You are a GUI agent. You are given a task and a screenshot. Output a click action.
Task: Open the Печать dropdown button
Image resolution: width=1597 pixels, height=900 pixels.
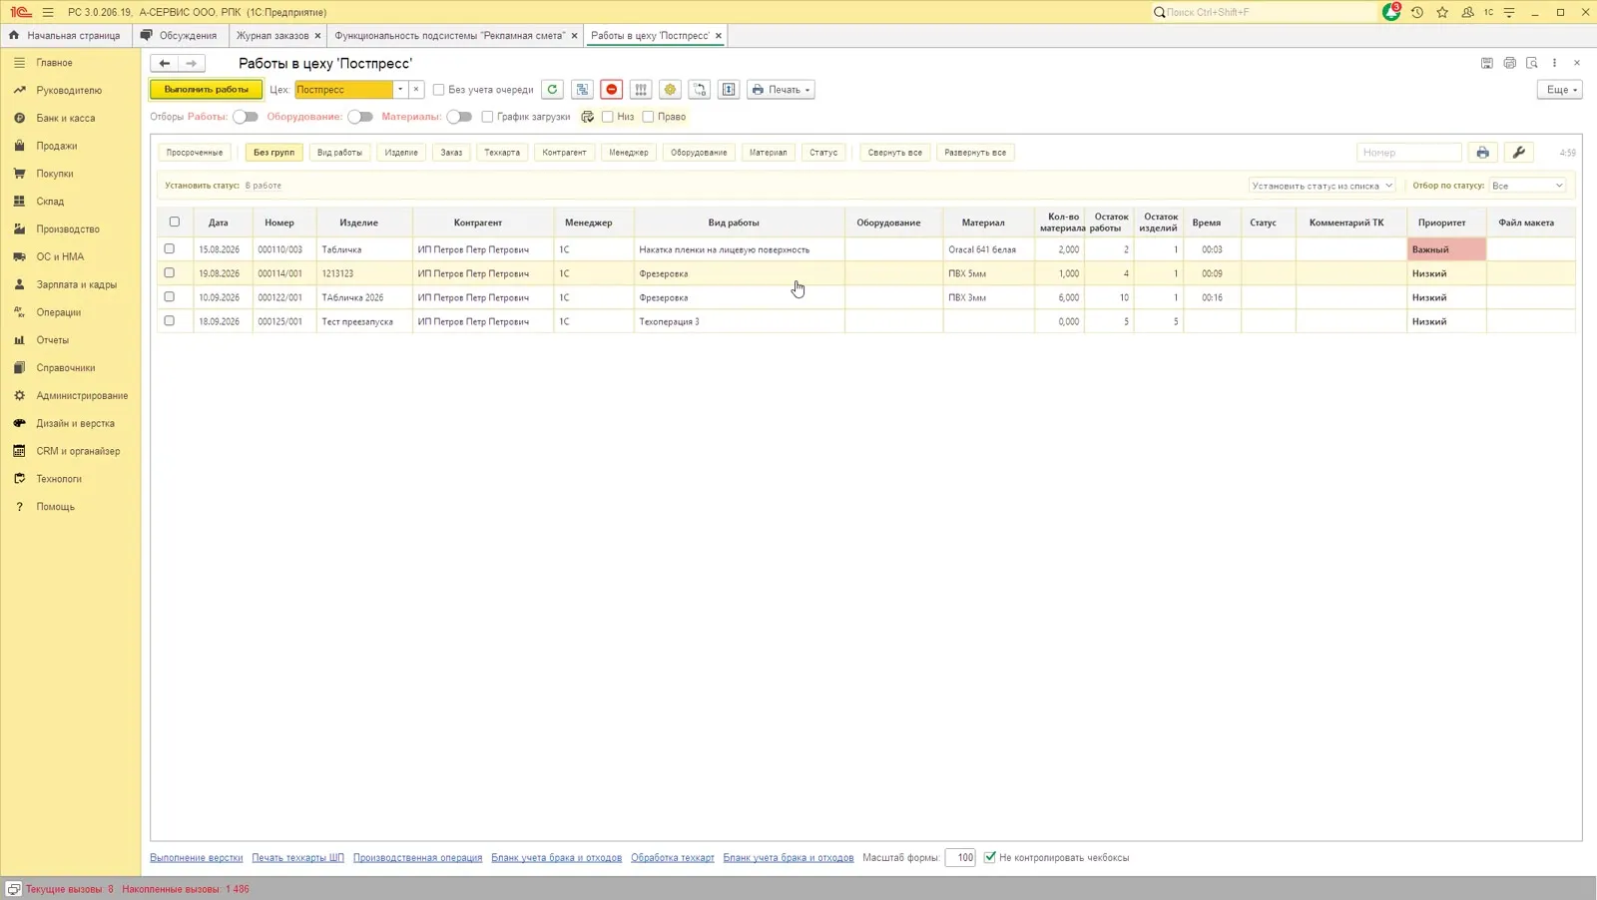coord(781,90)
